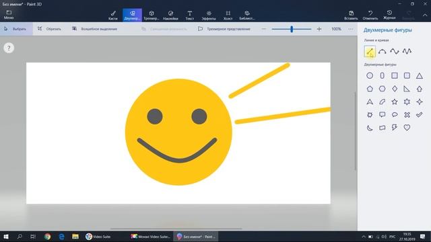Open the Текст (Text) tab
431x242 pixels.
click(190, 15)
